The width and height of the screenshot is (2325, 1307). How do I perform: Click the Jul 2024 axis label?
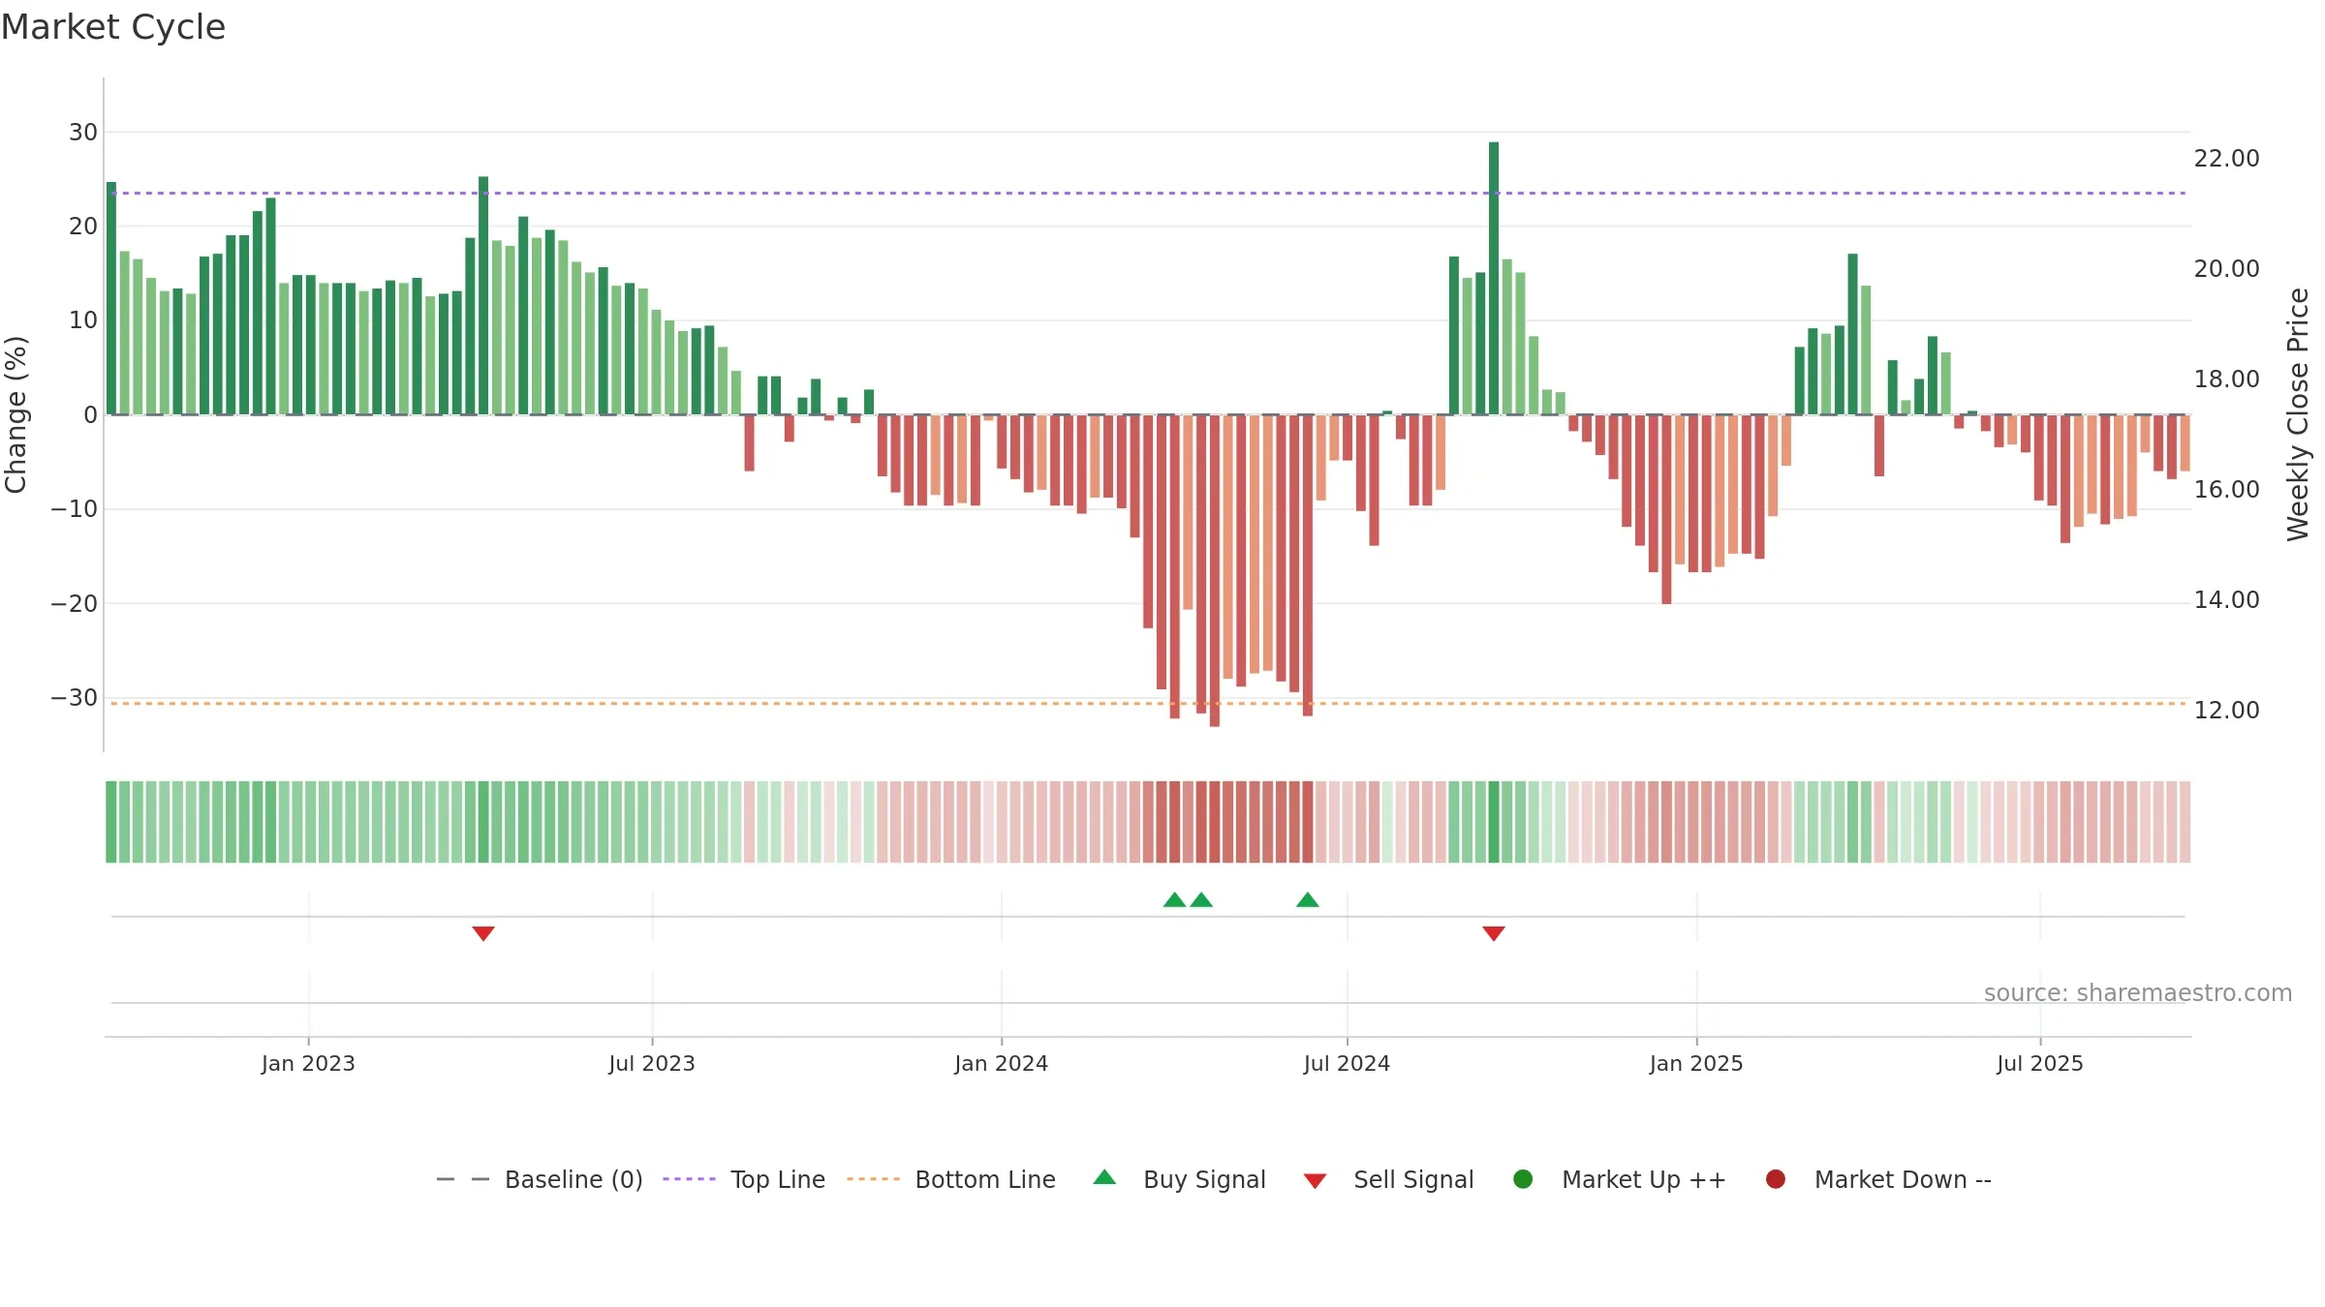(x=1347, y=1064)
